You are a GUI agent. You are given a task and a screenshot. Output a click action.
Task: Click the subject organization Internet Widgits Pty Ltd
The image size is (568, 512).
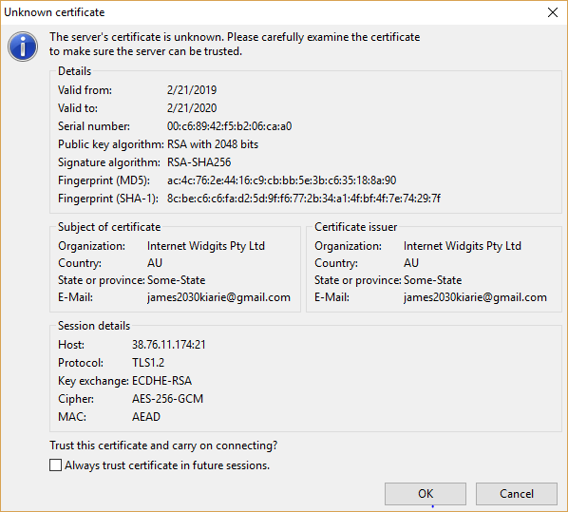[x=206, y=246]
